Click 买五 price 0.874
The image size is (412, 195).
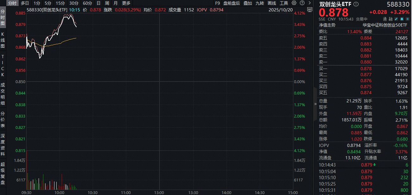point(366,93)
